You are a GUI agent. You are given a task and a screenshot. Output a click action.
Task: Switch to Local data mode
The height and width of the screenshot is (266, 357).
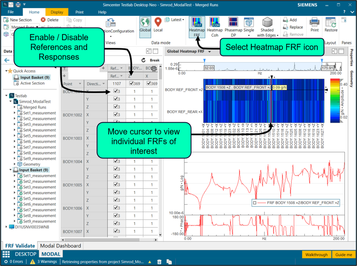point(158,25)
